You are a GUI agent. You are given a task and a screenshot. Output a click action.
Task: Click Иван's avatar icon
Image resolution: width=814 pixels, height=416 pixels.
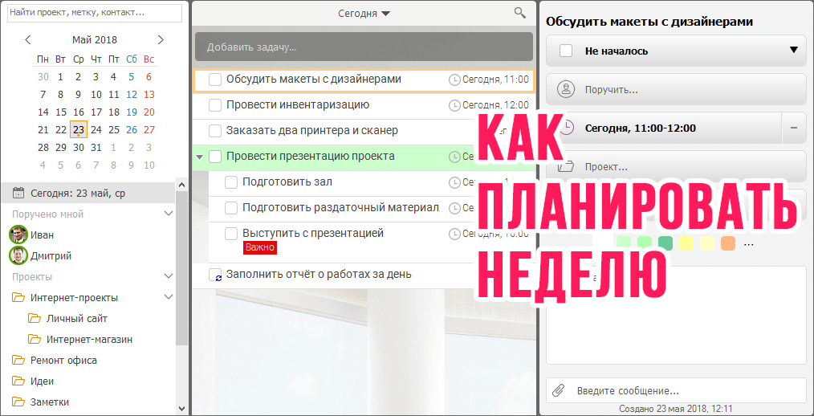point(18,235)
